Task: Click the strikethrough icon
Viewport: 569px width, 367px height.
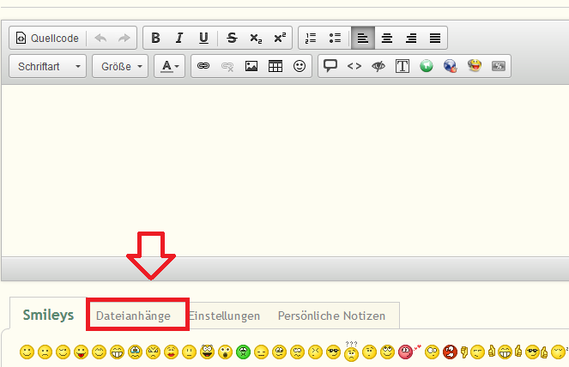Action: (232, 38)
